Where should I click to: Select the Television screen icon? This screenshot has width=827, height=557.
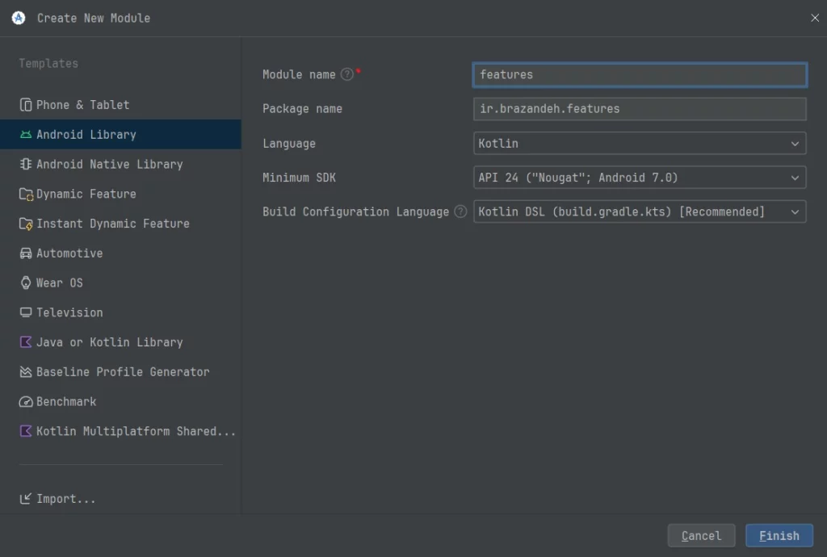click(x=26, y=312)
